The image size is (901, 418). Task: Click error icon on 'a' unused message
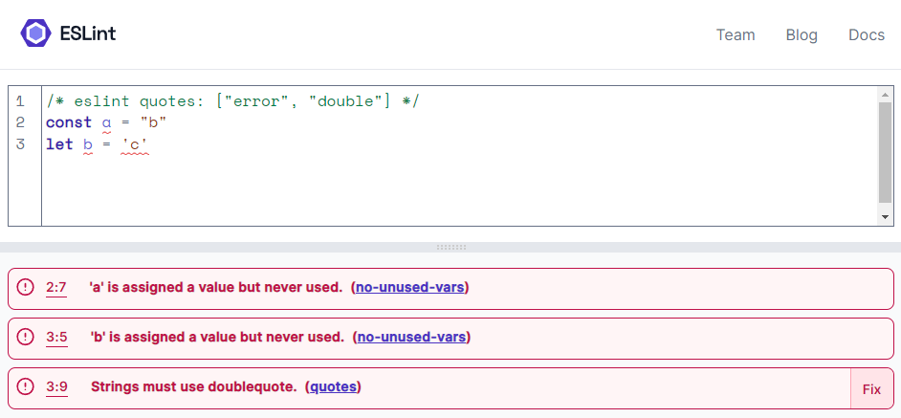[x=25, y=286]
